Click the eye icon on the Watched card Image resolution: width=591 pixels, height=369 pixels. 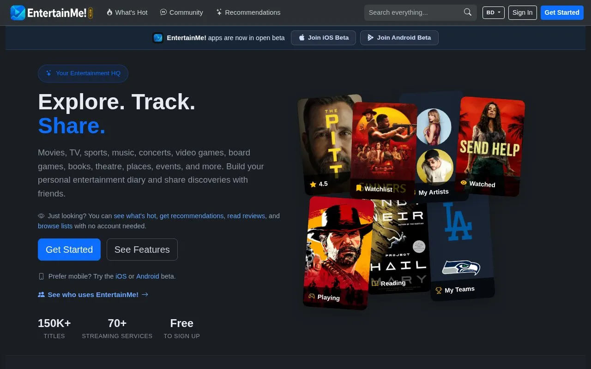point(464,183)
